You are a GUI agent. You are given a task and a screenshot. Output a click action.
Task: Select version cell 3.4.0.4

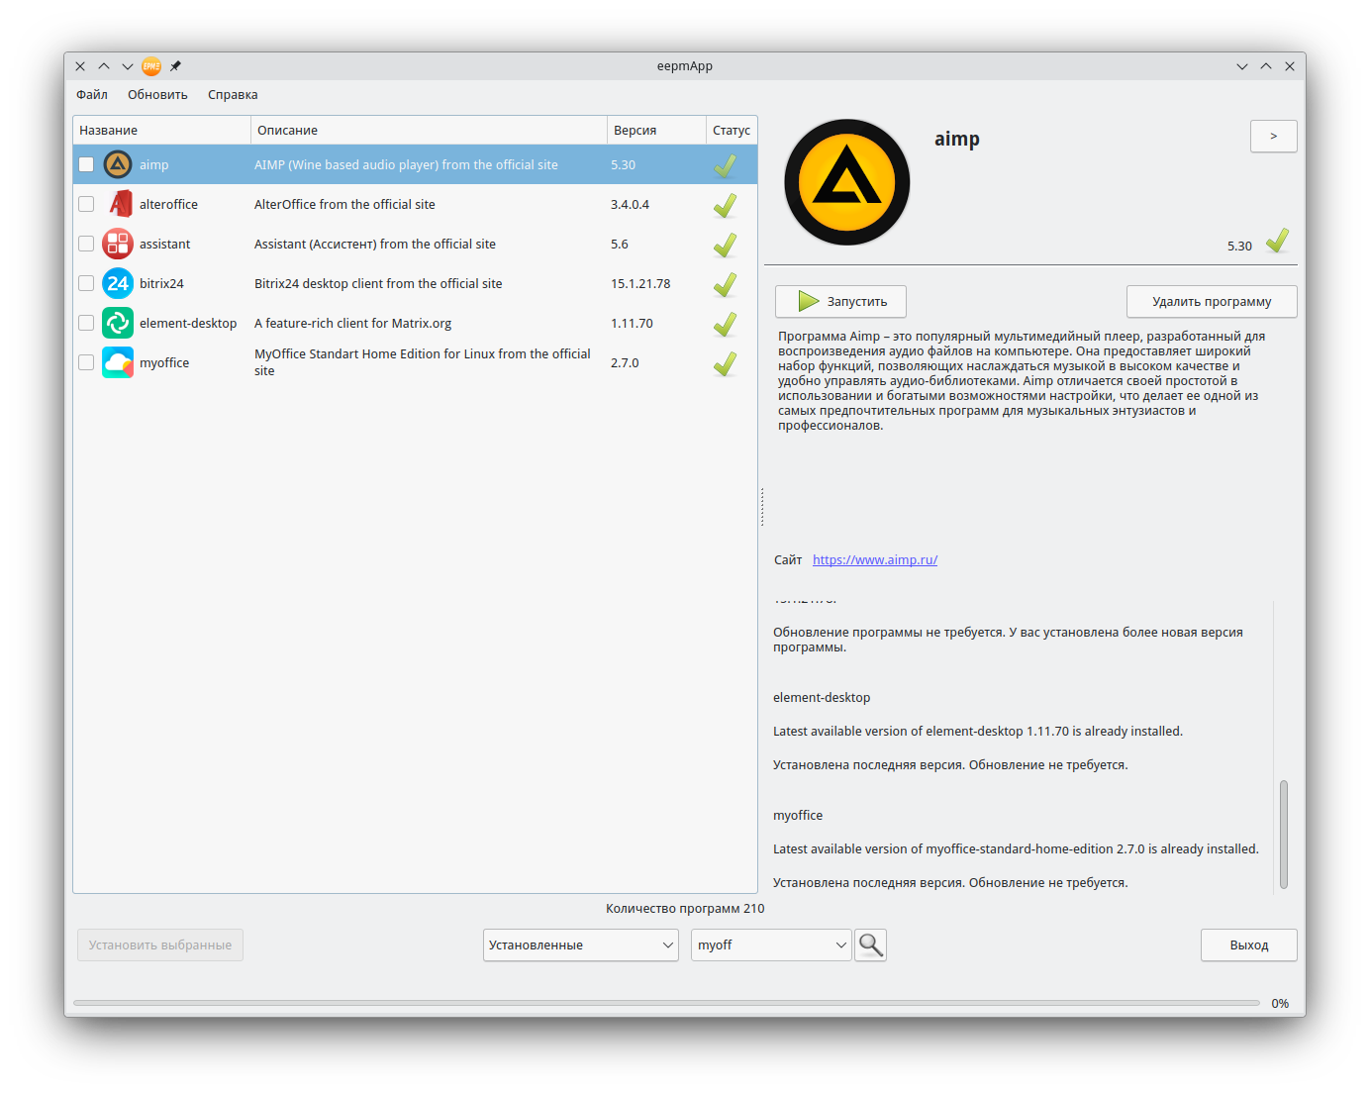[630, 204]
